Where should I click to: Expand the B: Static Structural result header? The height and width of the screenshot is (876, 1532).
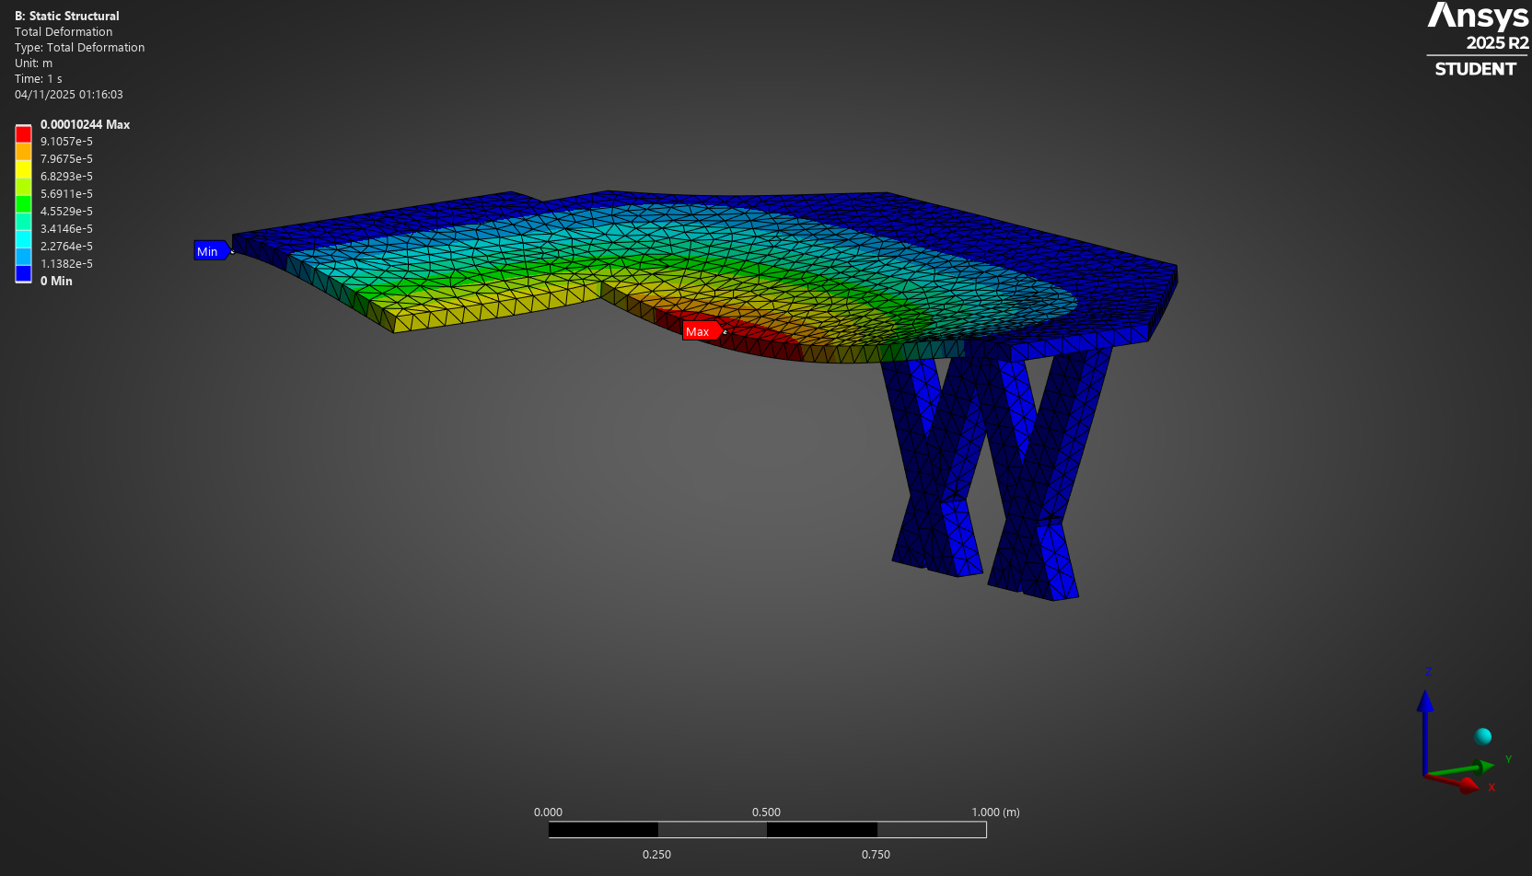coord(66,16)
